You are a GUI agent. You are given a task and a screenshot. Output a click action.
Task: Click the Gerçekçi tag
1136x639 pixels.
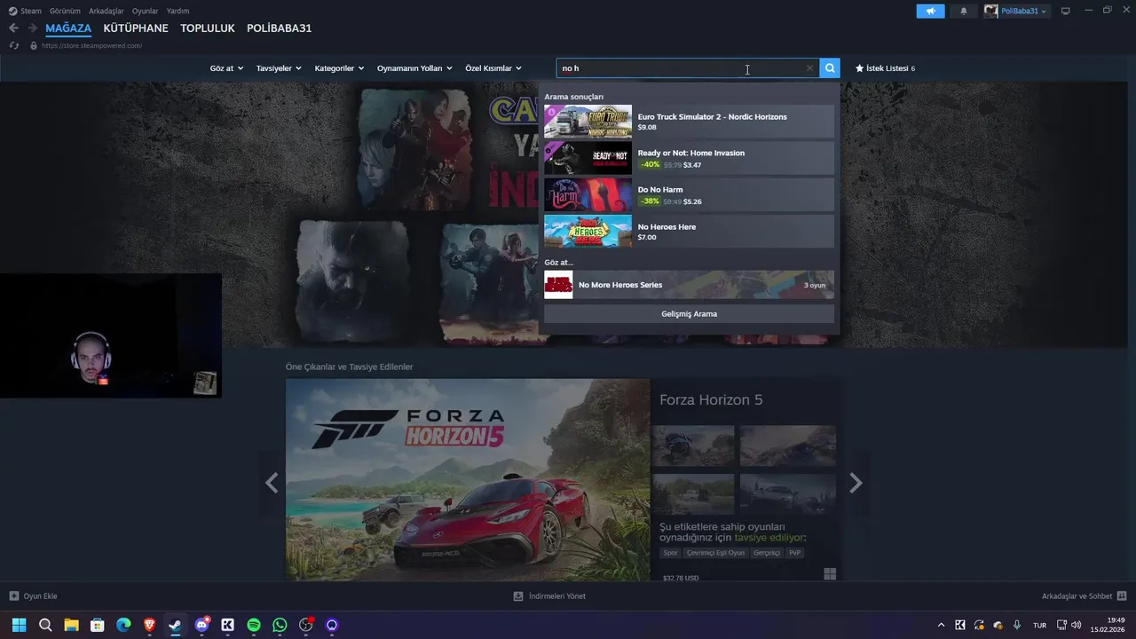pyautogui.click(x=767, y=553)
